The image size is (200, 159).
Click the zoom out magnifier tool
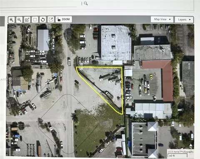coord(19,20)
